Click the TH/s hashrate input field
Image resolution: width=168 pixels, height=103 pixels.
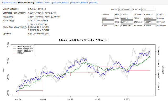[x=108, y=26]
